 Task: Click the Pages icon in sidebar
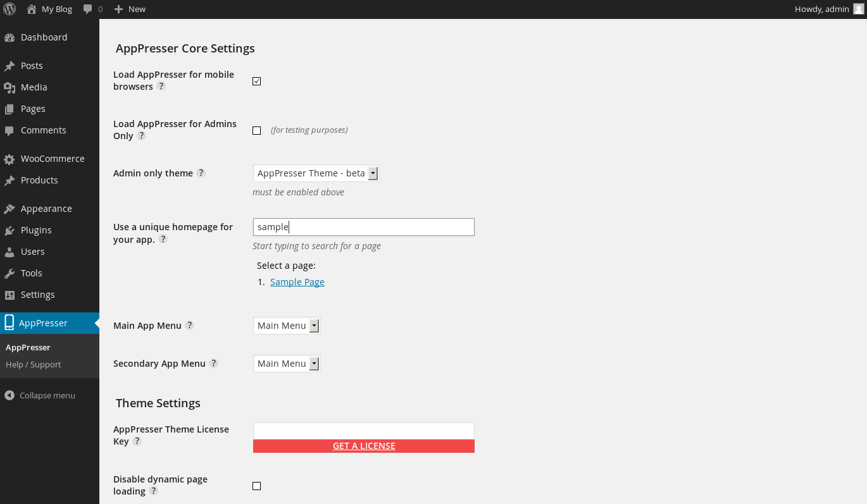9,109
